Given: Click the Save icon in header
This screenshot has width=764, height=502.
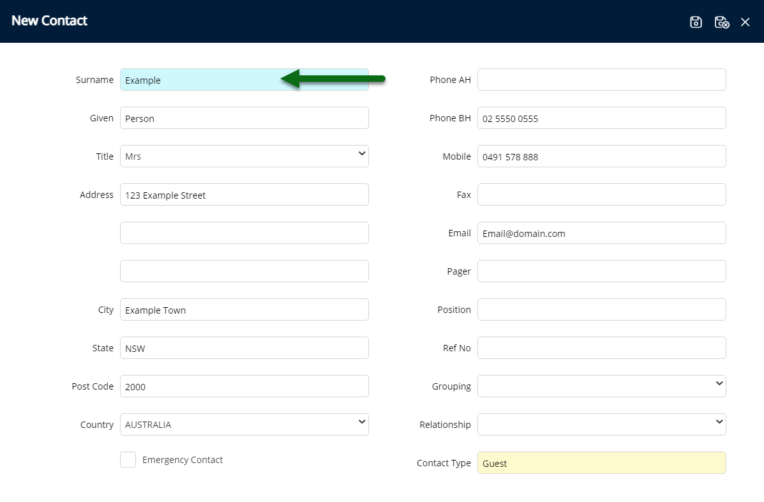Looking at the screenshot, I should point(696,22).
